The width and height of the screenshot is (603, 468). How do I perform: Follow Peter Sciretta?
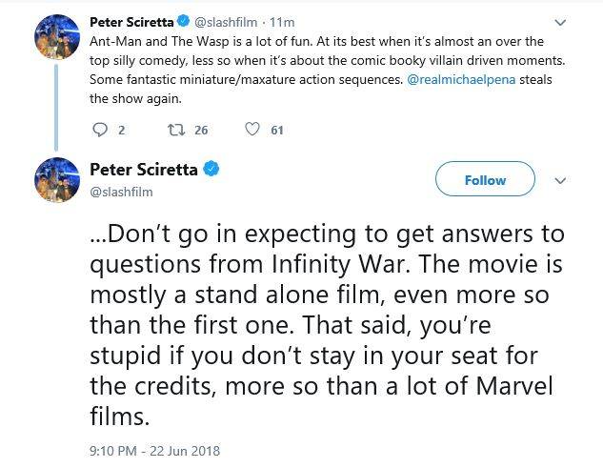point(485,179)
